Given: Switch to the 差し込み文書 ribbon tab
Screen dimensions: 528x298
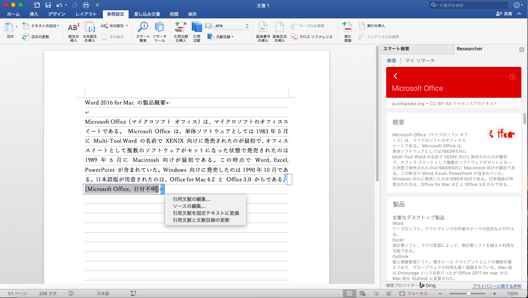Looking at the screenshot, I should [x=147, y=14].
